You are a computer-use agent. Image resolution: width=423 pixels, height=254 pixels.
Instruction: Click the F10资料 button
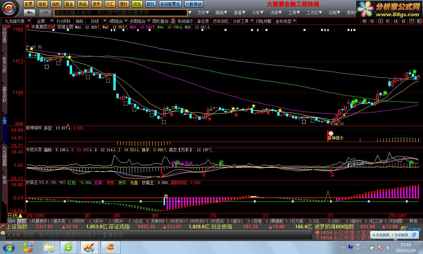[x=63, y=21]
